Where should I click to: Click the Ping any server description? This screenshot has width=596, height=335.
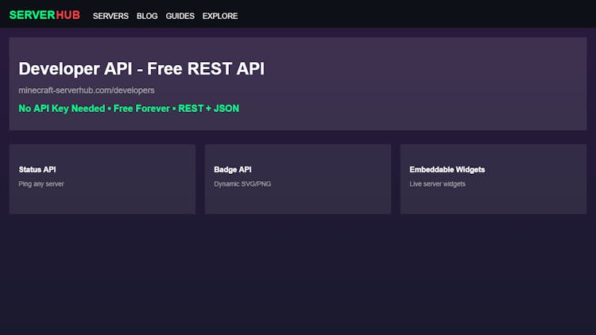[x=41, y=184]
